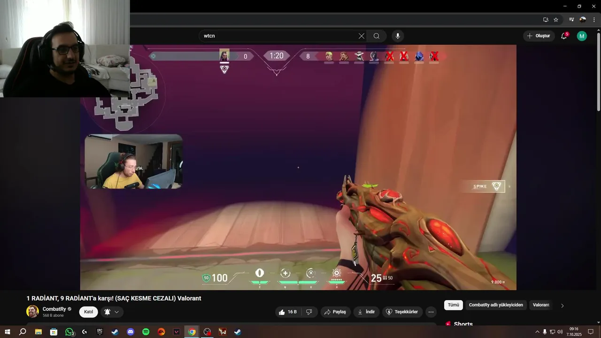
Task: Open Windows search from the taskbar
Action: coord(22,332)
